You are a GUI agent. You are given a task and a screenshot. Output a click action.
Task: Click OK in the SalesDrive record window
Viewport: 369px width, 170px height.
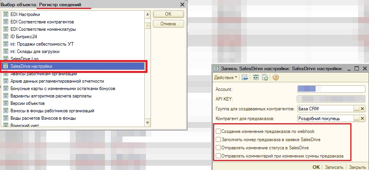316,167
